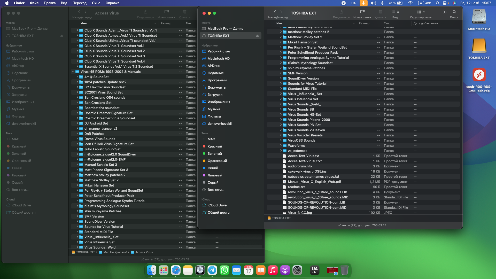Go to the Загрузки folder in the sidebar
Viewport: 496px width, 279px height.
click(x=215, y=95)
